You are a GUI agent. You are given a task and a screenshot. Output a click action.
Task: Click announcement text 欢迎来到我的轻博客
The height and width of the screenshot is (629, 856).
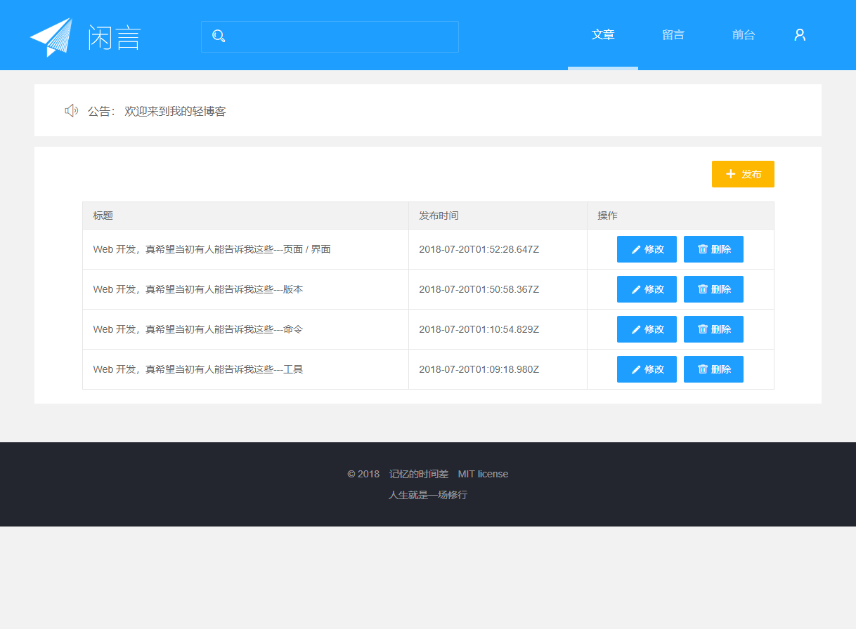175,111
